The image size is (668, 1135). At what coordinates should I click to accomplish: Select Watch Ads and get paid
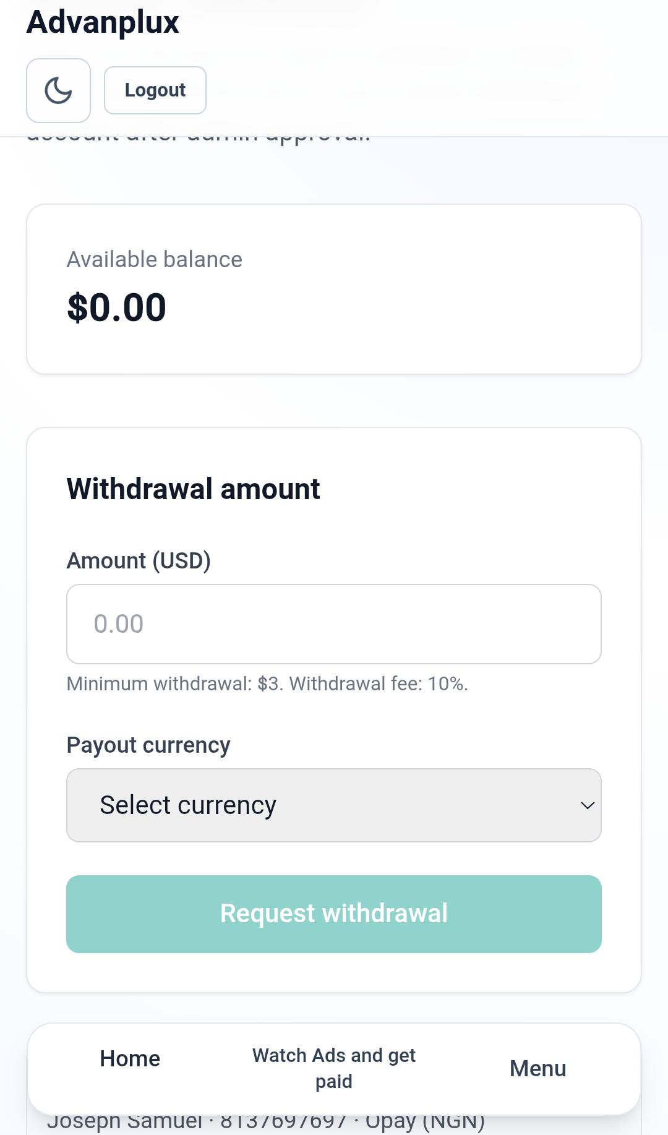(x=333, y=1068)
